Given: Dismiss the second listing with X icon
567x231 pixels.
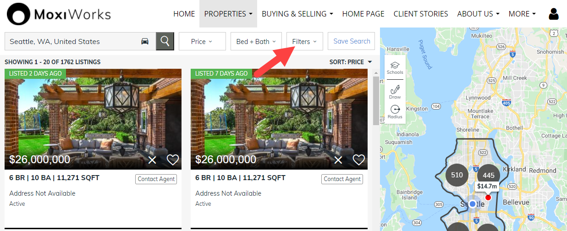Looking at the screenshot, I should [x=338, y=160].
